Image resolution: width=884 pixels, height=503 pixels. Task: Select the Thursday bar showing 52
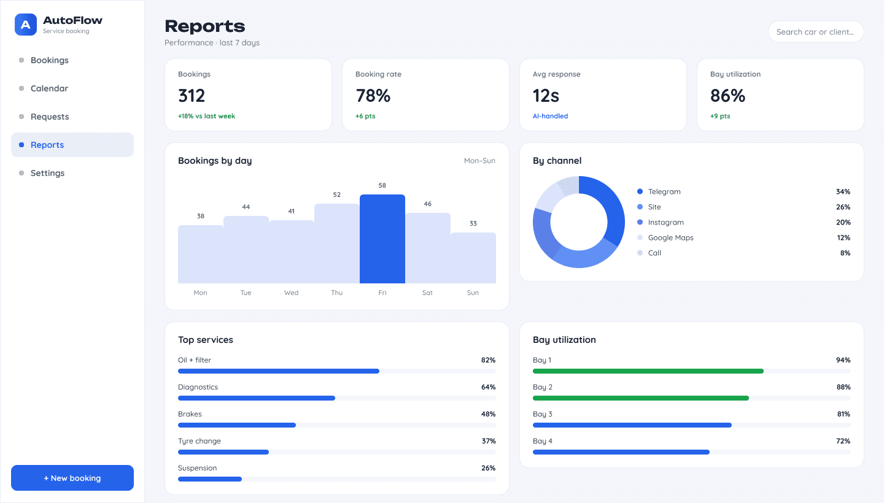point(337,244)
